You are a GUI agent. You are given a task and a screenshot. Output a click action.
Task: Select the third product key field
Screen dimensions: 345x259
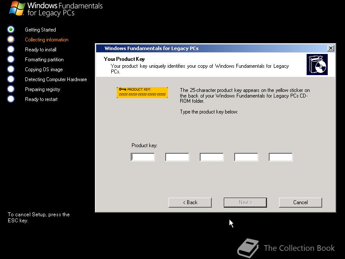click(212, 157)
